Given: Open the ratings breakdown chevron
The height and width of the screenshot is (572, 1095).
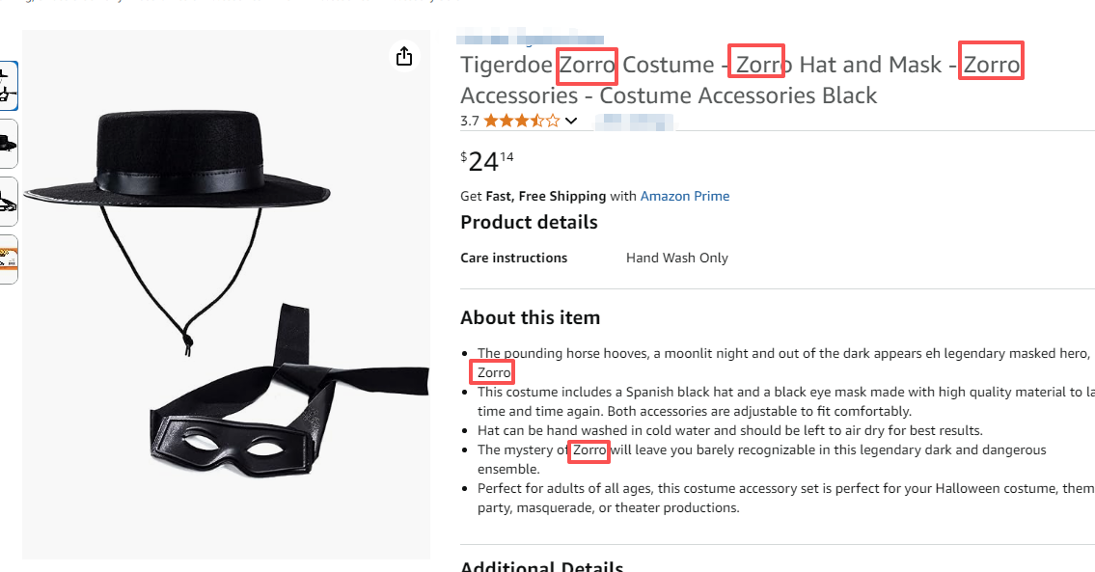Looking at the screenshot, I should (x=571, y=122).
